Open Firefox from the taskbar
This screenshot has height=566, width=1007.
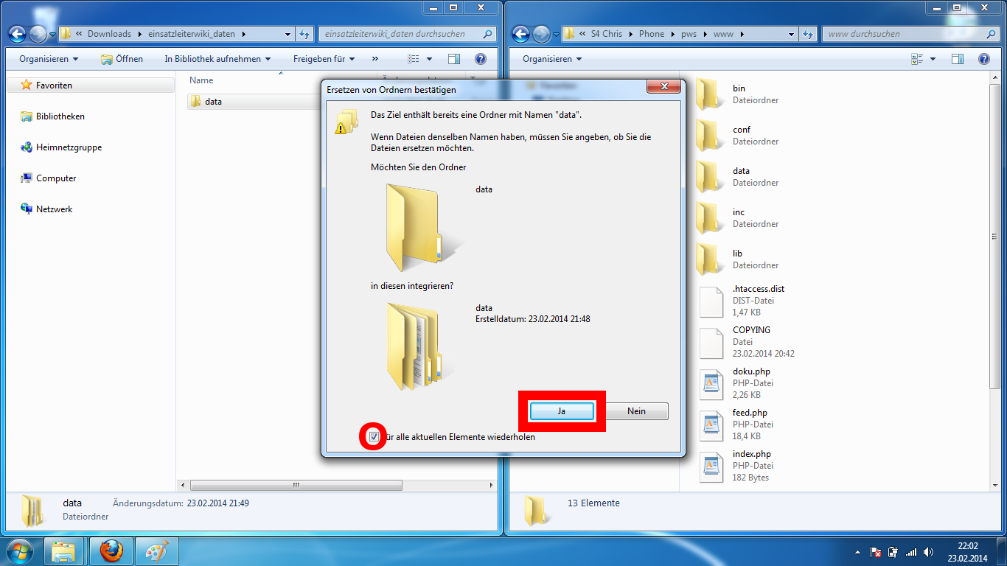[x=111, y=551]
